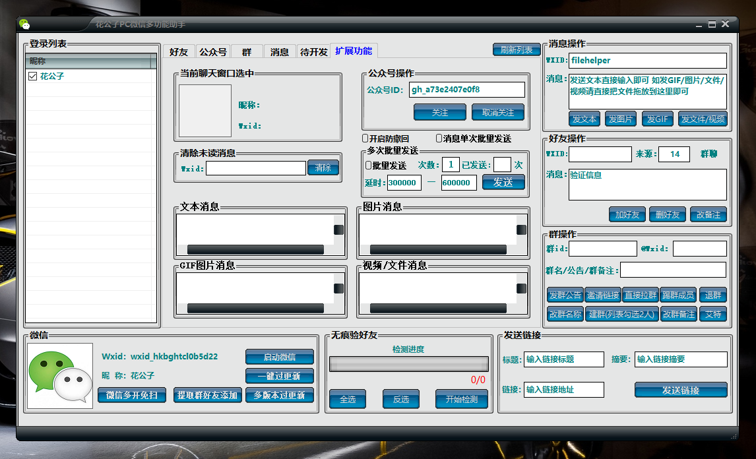Click the 艾特 button
Image resolution: width=756 pixels, height=459 pixels.
713,315
